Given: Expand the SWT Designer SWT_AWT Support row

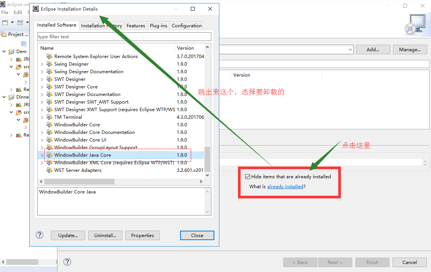Looking at the screenshot, I should (42, 102).
